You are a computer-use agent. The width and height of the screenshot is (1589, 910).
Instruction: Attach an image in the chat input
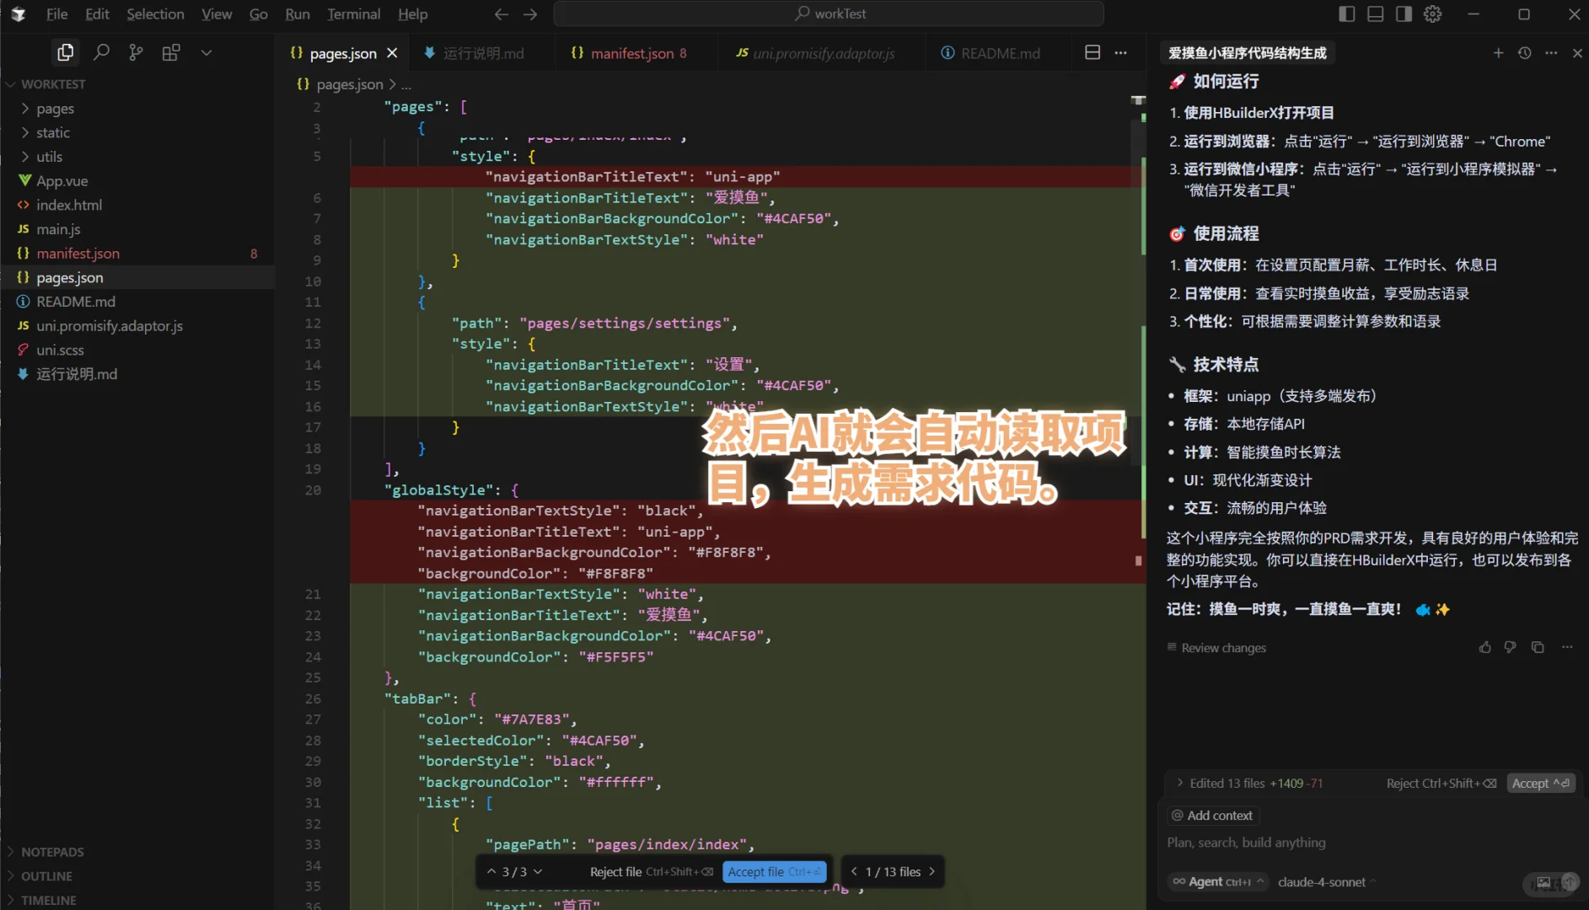[1543, 883]
